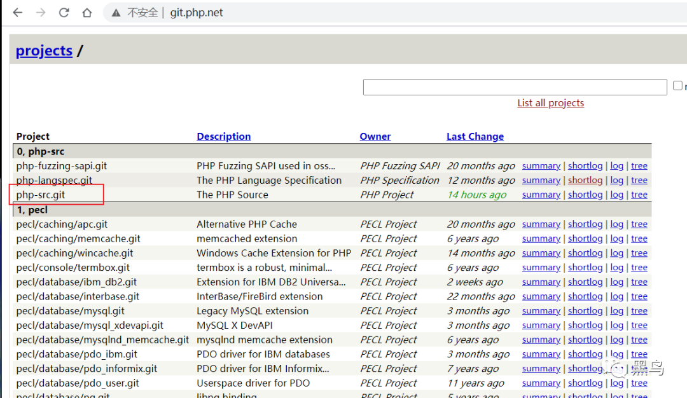Open log for pecl/database/pdo_user.git
Screen dimensions: 687x398
tap(616, 383)
